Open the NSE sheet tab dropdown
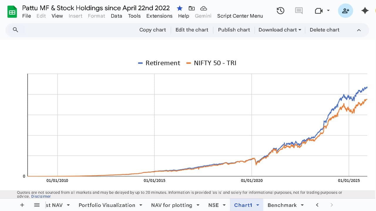Screen dimensions: 376x211 pos(224,205)
